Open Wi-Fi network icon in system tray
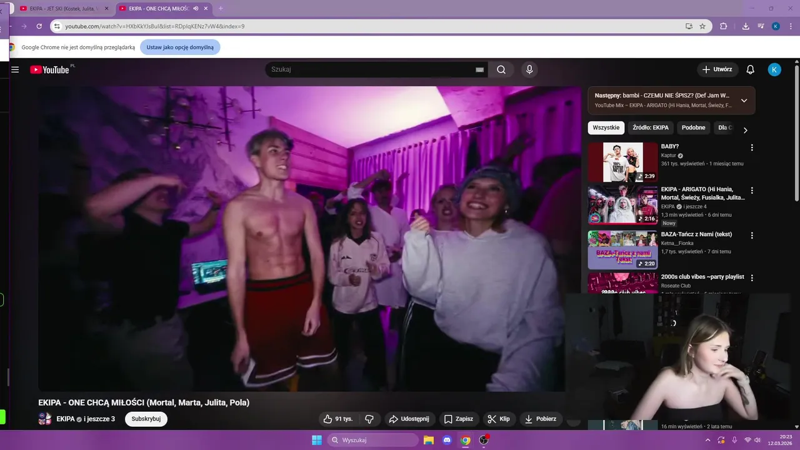Viewport: 800px width, 450px height. pos(747,440)
